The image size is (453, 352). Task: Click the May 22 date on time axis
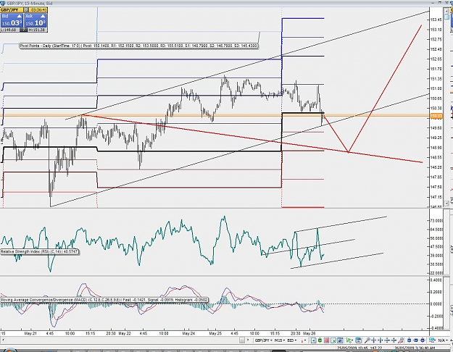(x=125, y=333)
